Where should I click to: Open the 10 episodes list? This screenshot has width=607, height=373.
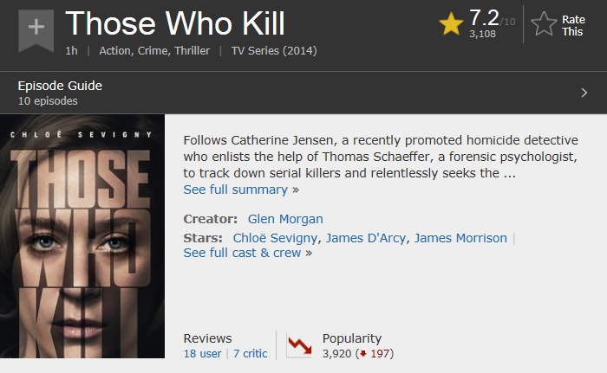[x=48, y=101]
